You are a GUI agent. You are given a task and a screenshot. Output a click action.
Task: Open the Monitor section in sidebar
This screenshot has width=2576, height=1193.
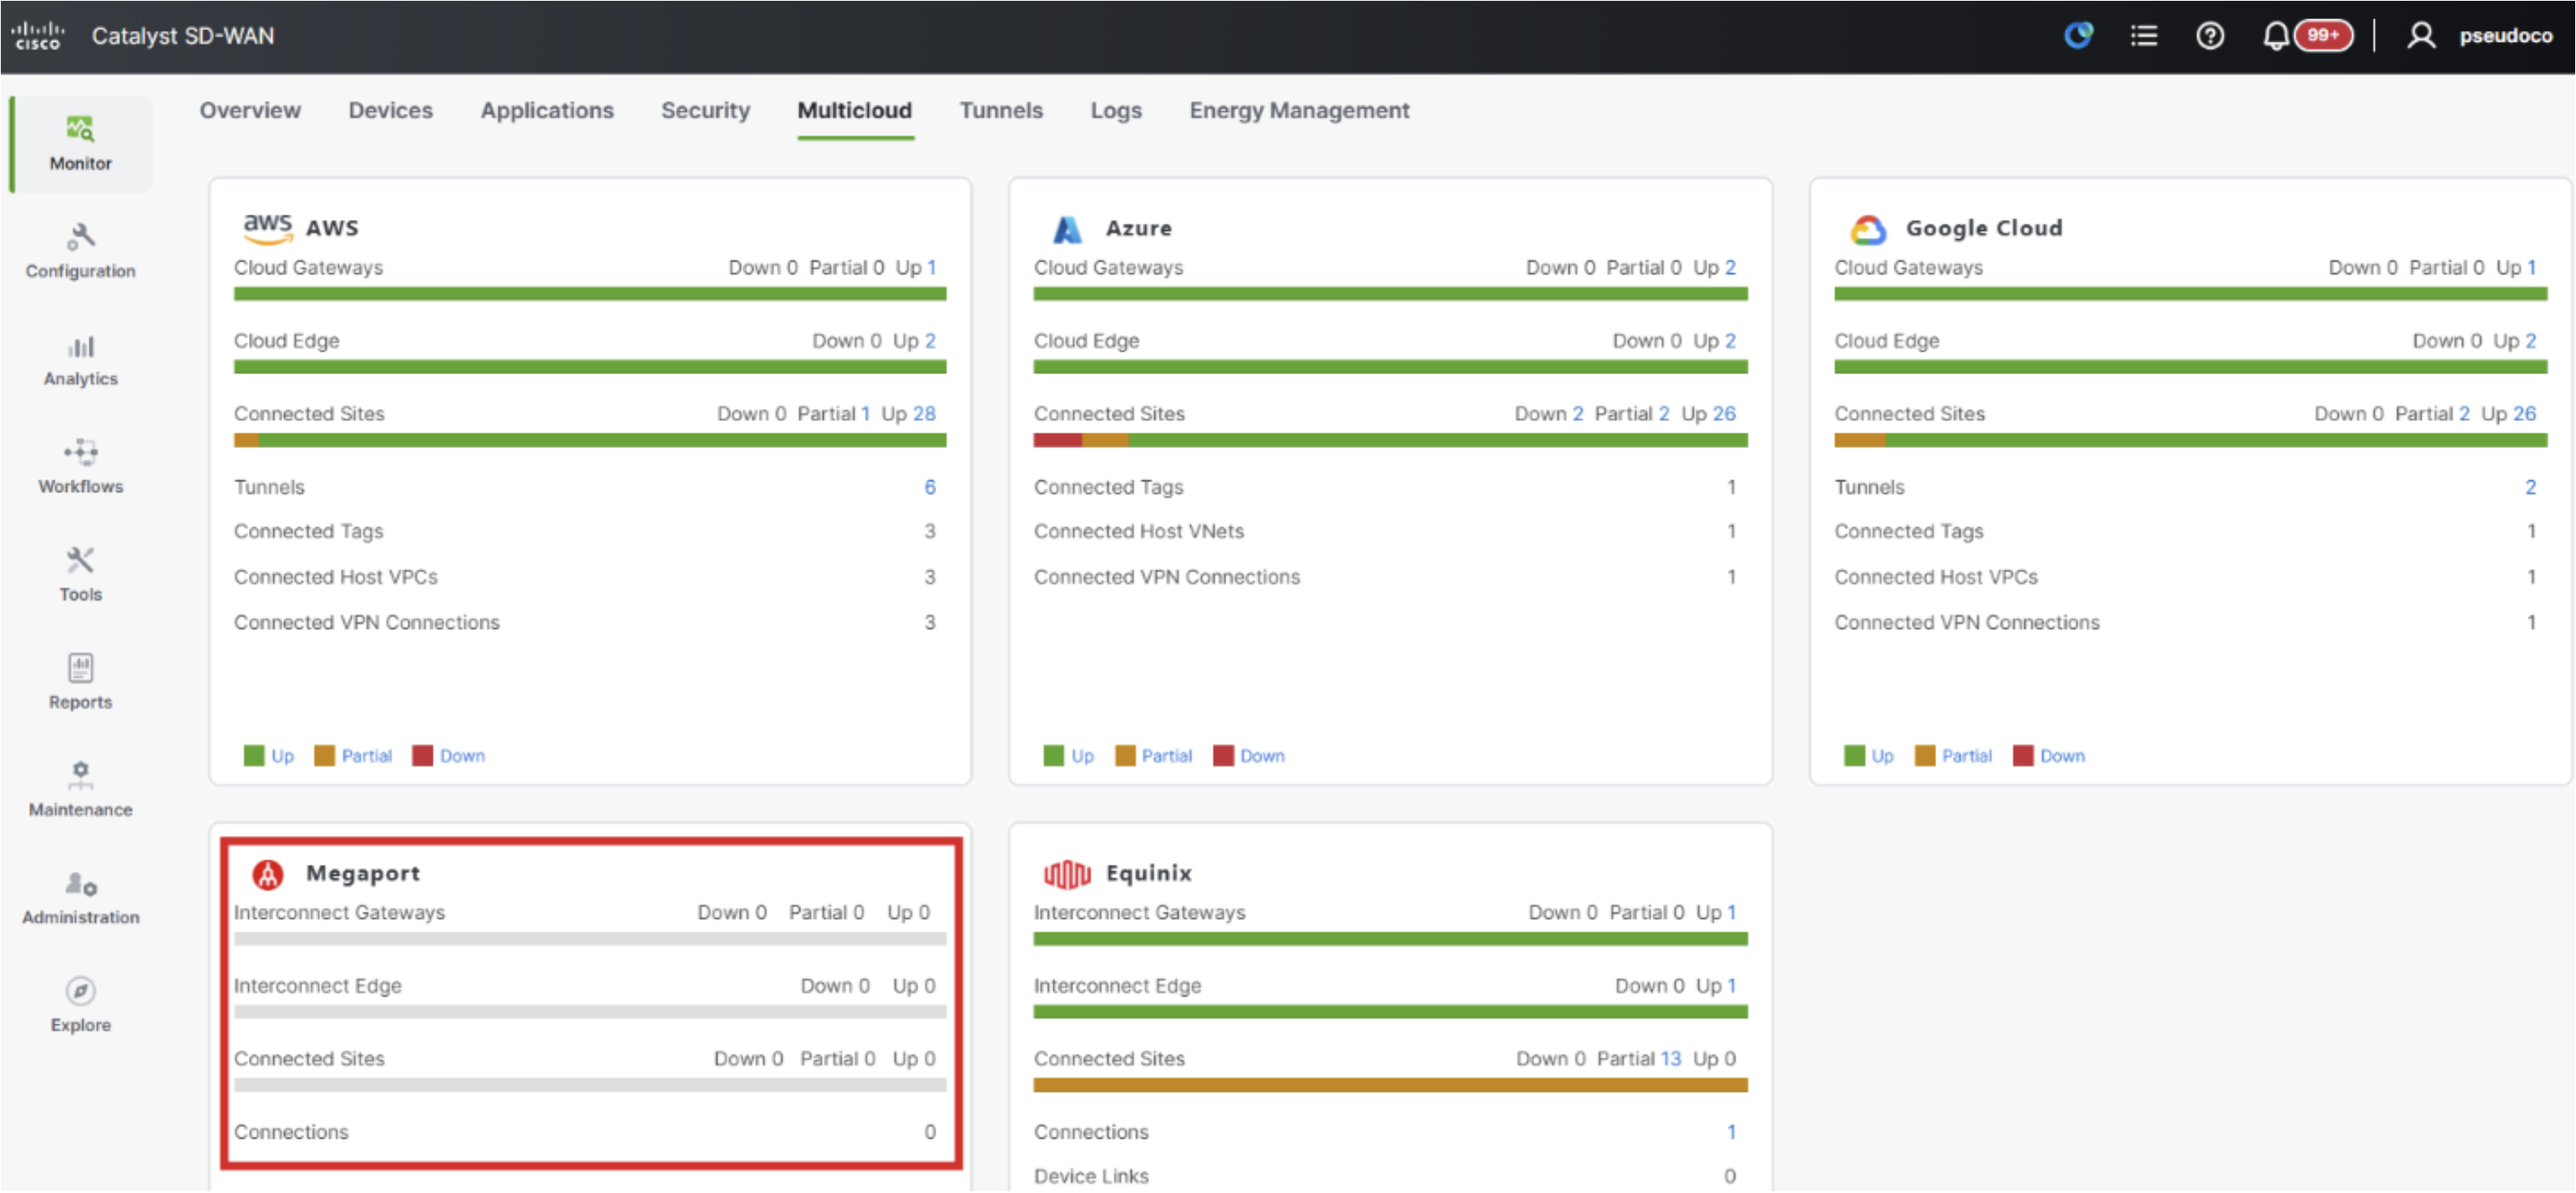coord(81,143)
